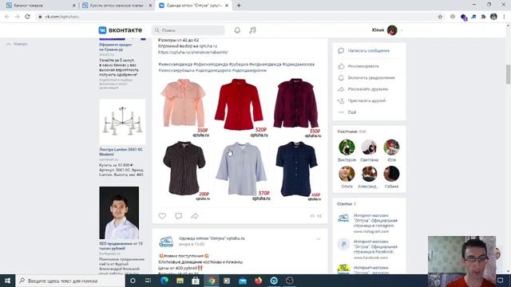Click the Instagram link icon in Links
This screenshot has height=287, width=511.
pos(343,218)
